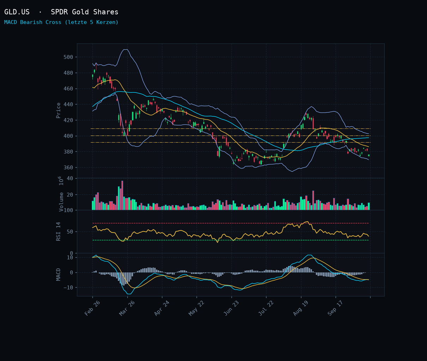Click the 460 price tick label
The image size is (427, 361).
click(68, 89)
